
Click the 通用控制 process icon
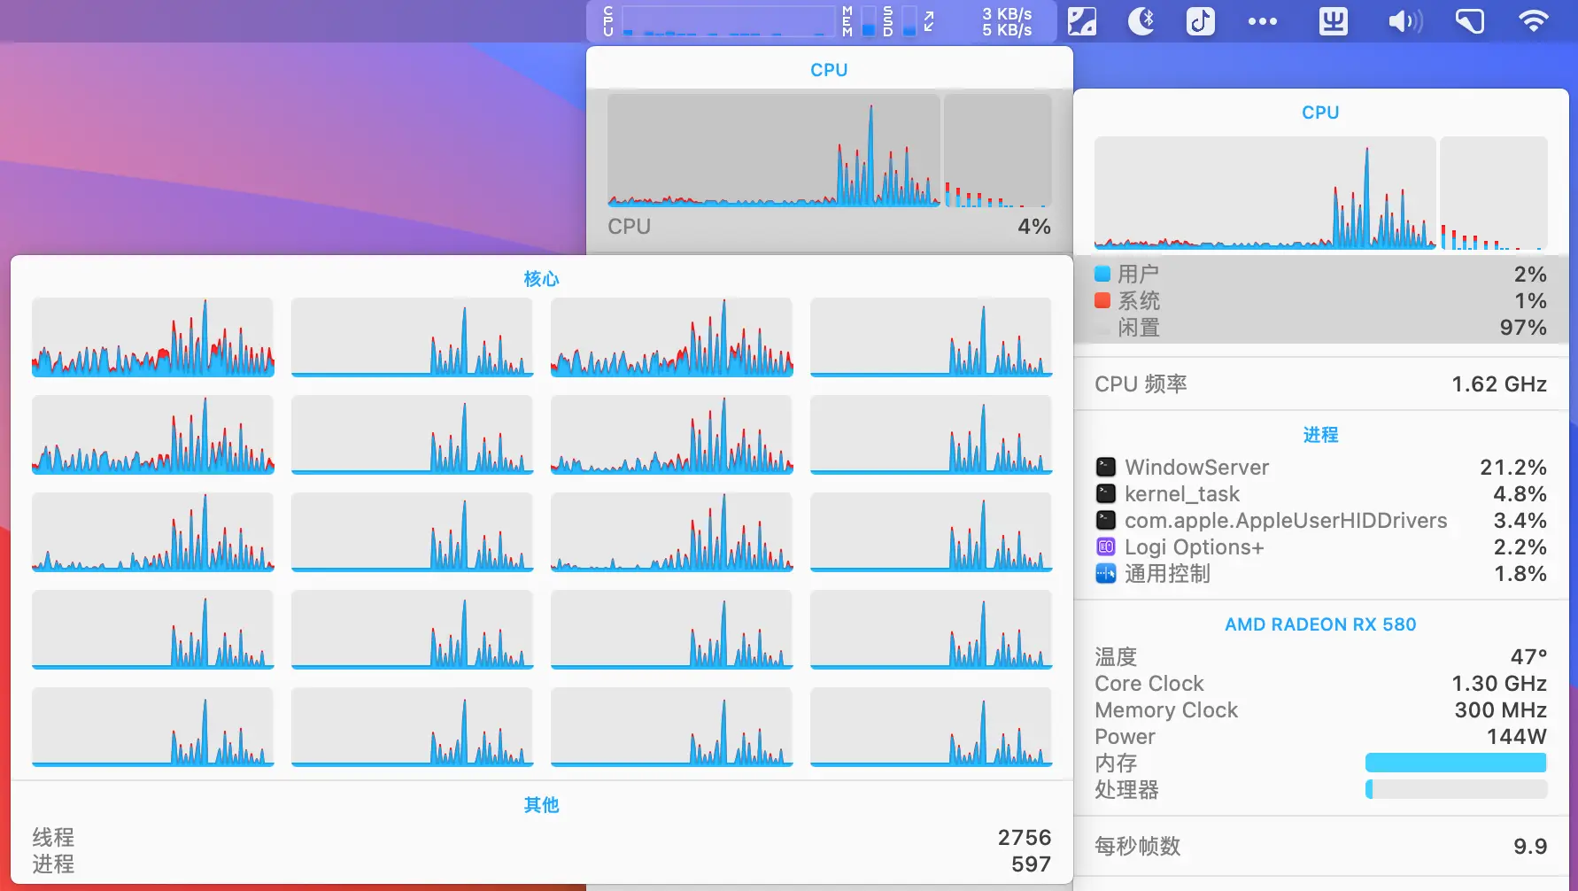(1106, 573)
